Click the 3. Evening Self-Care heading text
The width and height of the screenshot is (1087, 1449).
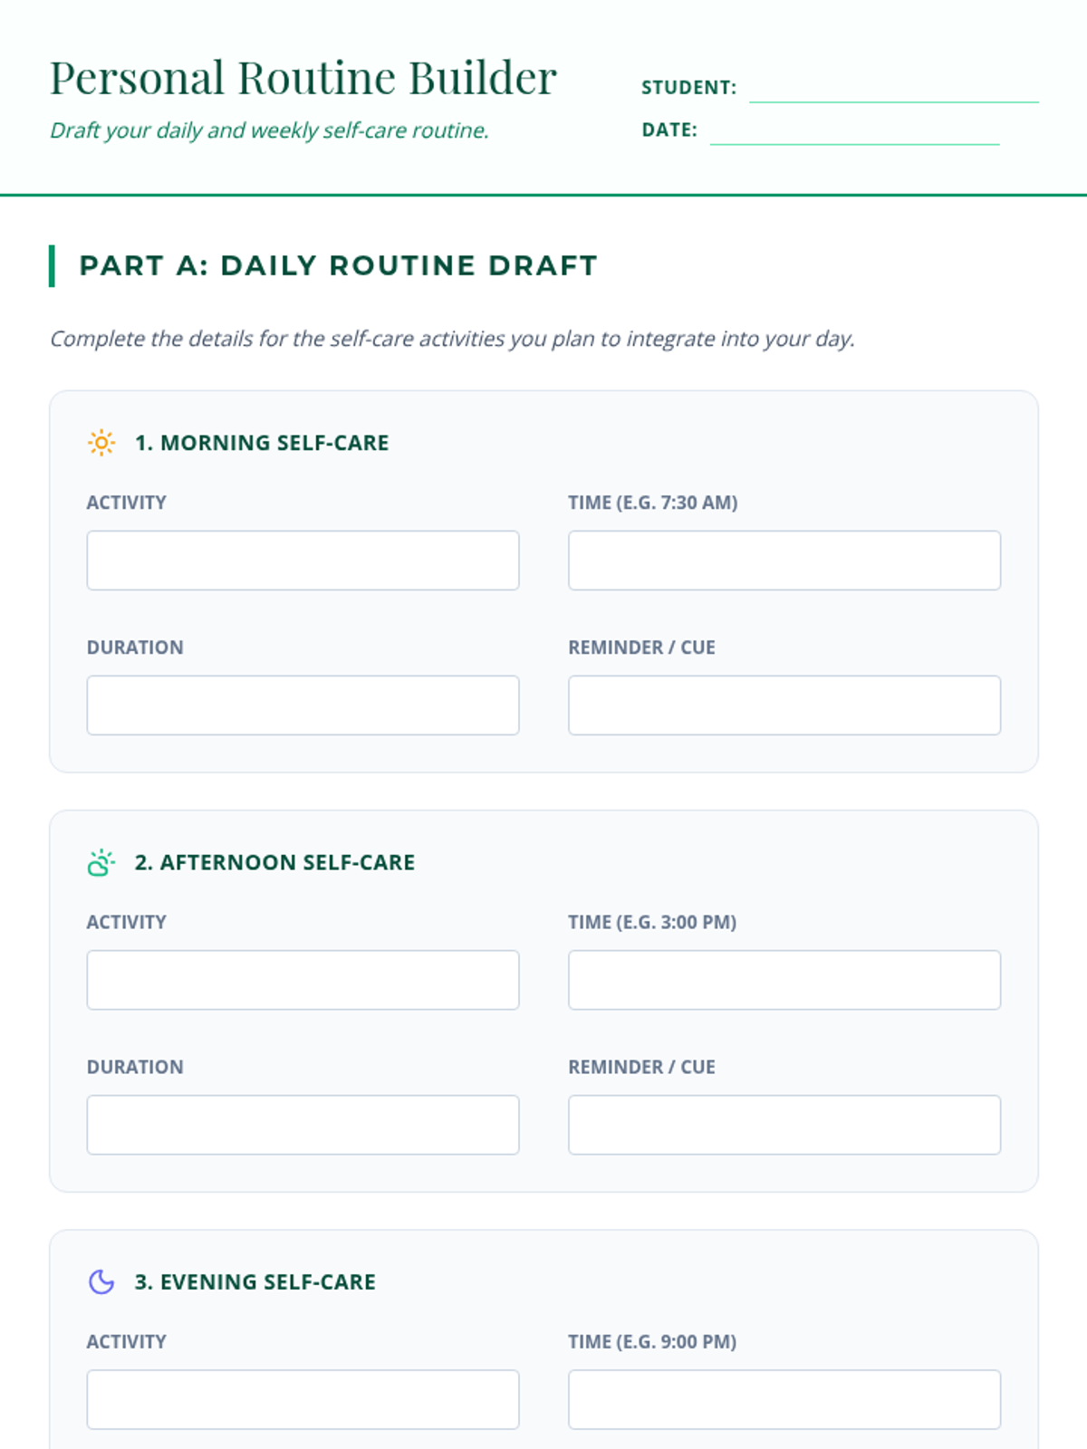tap(255, 1282)
